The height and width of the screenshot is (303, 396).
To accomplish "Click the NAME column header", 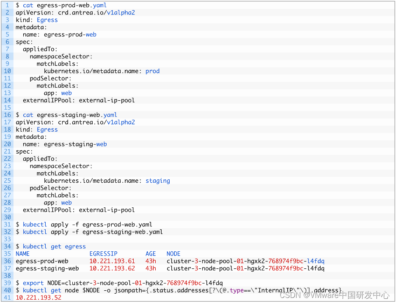I will (23, 254).
